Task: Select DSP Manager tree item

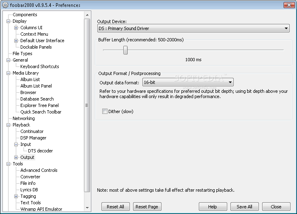Action: tap(33, 138)
